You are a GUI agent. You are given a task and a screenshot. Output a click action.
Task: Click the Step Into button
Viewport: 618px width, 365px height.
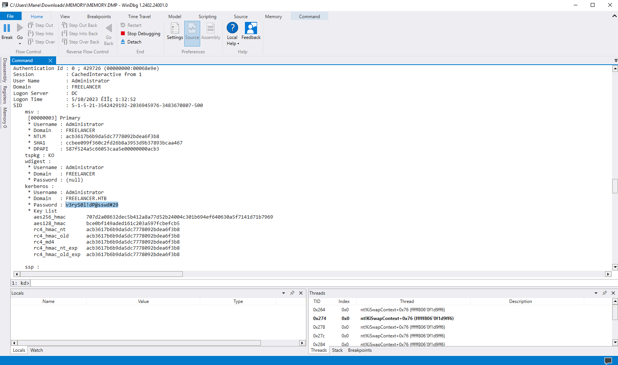(x=41, y=34)
